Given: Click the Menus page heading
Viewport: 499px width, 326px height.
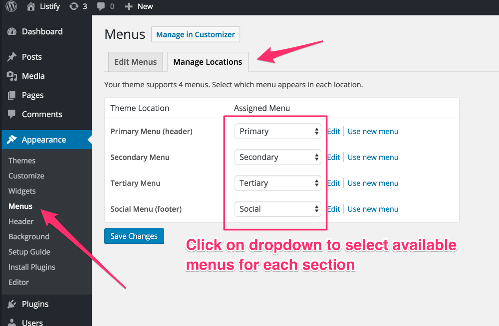Looking at the screenshot, I should click(x=125, y=34).
